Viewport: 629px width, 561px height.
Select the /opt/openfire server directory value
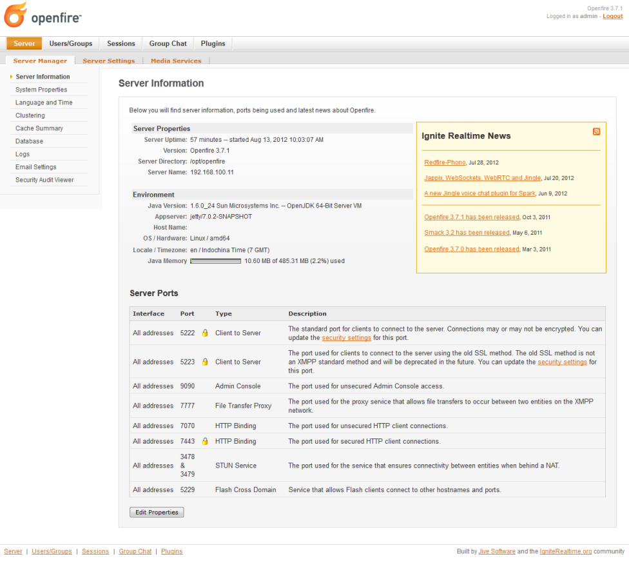coord(208,161)
